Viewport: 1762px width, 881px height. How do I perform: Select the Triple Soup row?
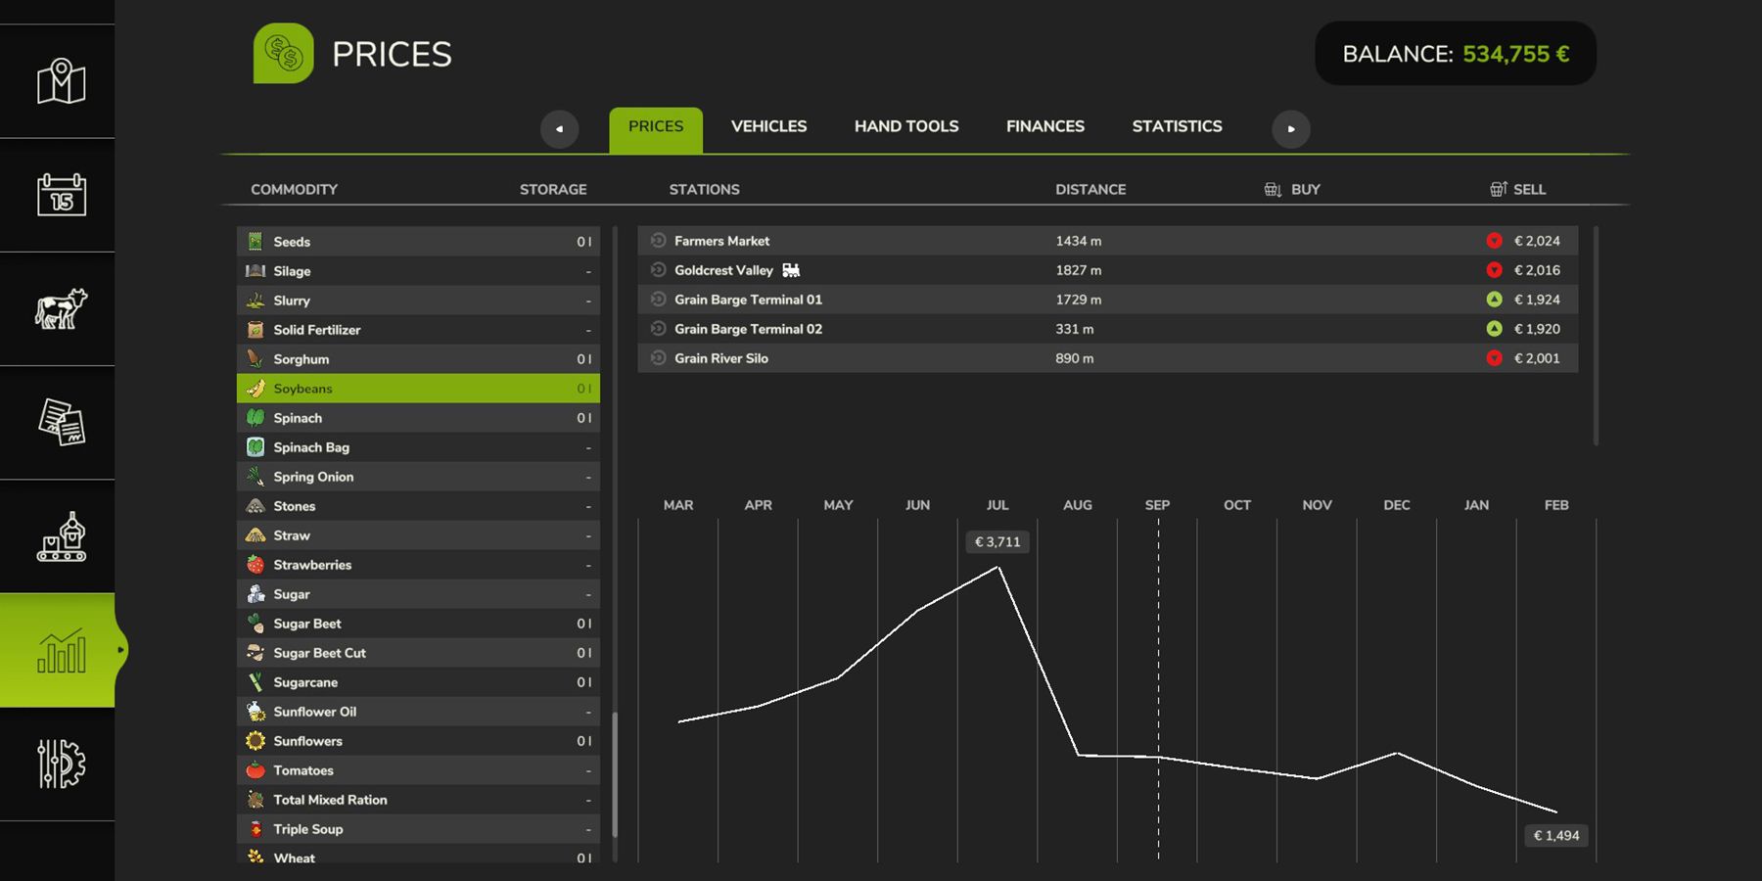coord(418,829)
